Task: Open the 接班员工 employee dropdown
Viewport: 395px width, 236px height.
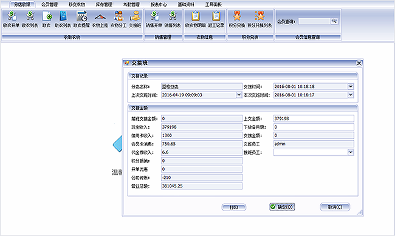Action: 351,152
